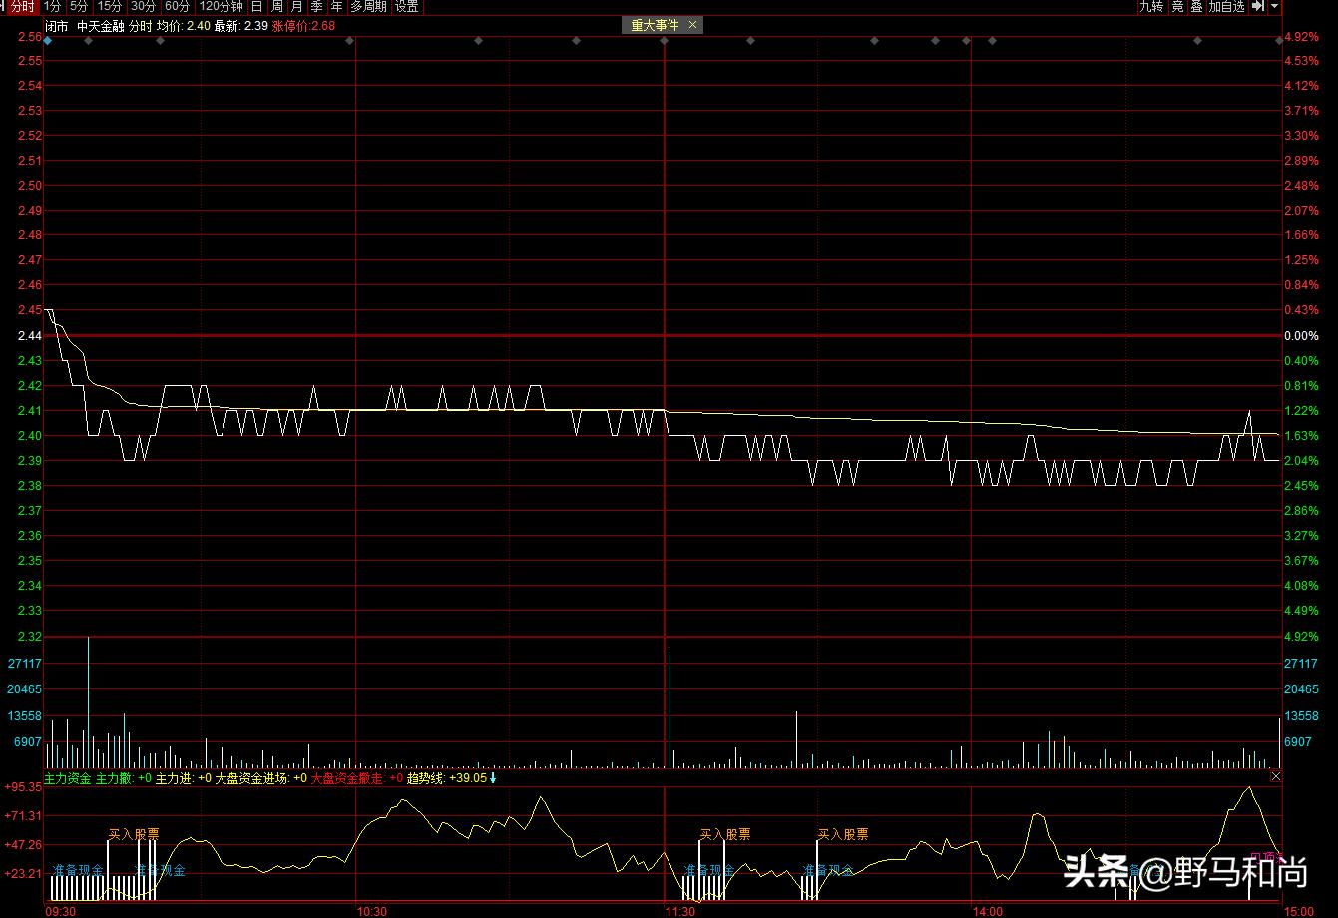1338x918 pixels.
Task: Switch to the monthly 月 chart tab
Action: click(x=296, y=7)
